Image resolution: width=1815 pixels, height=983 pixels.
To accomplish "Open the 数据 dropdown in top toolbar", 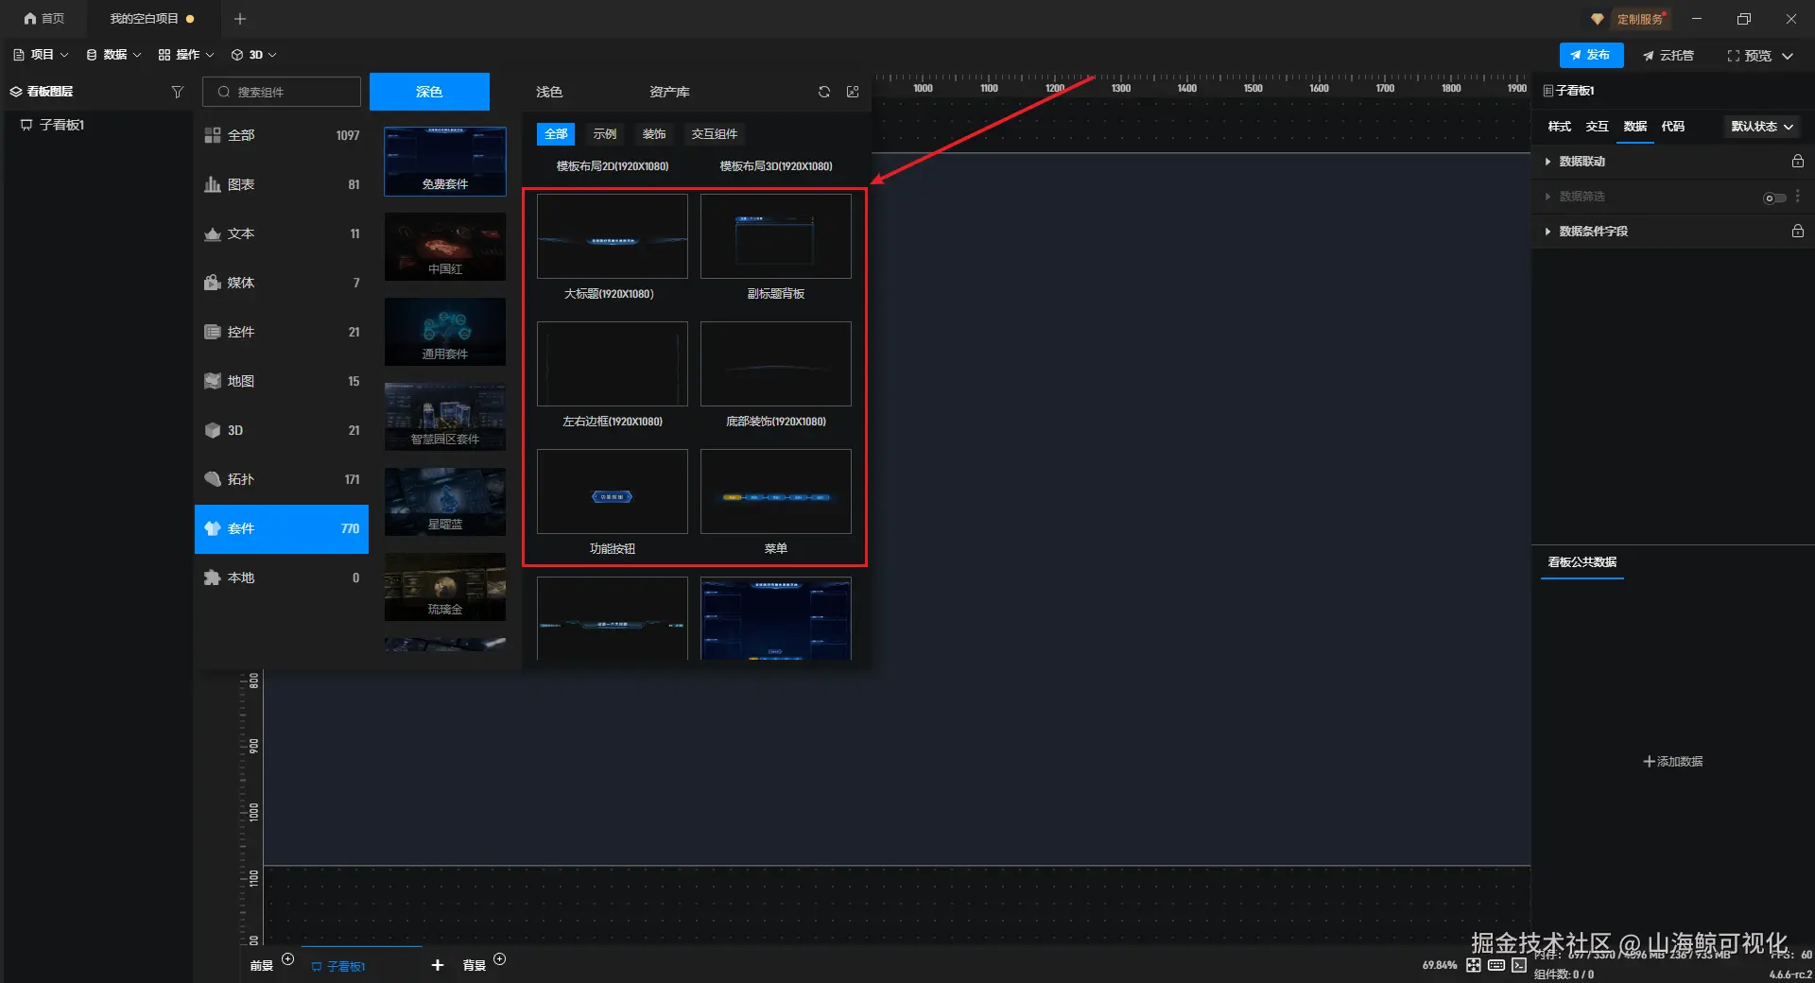I will [x=113, y=55].
